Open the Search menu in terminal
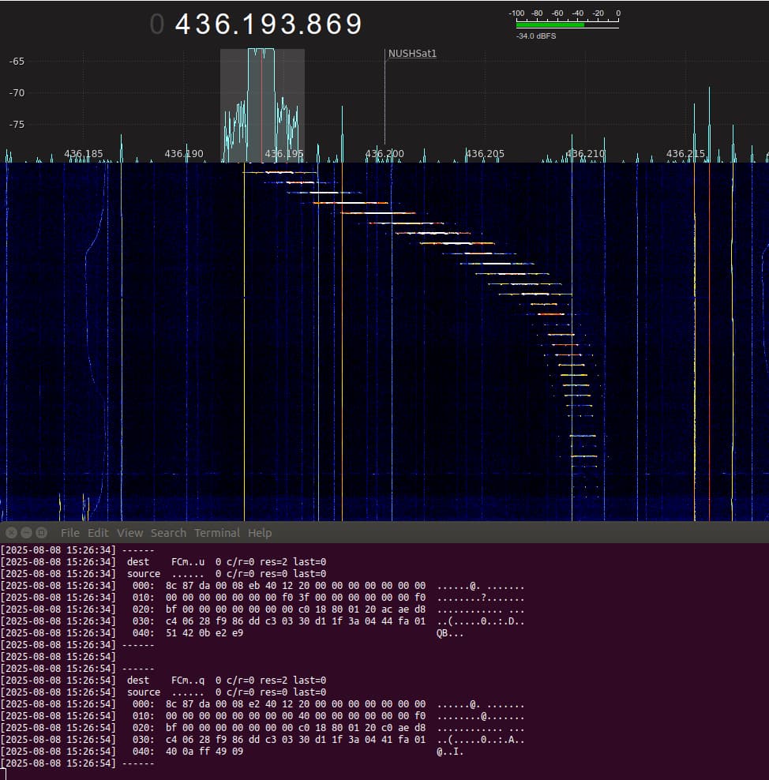 168,533
